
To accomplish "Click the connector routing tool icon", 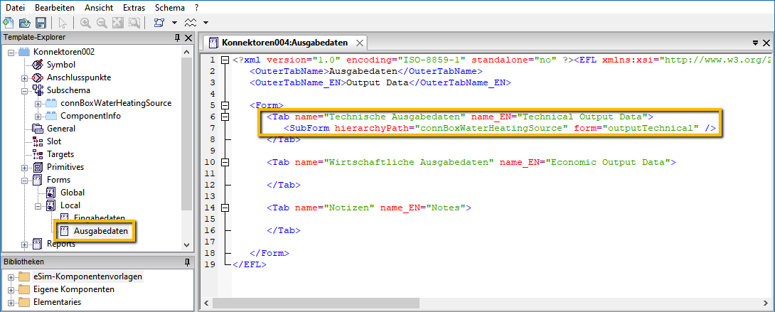I will tap(159, 22).
